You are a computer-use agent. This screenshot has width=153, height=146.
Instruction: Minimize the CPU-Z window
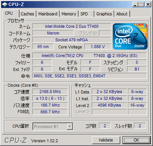pyautogui.click(x=135, y=5)
